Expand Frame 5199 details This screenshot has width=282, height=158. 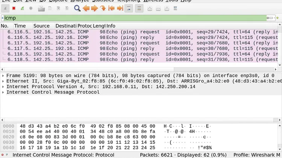pyautogui.click(x=3, y=76)
